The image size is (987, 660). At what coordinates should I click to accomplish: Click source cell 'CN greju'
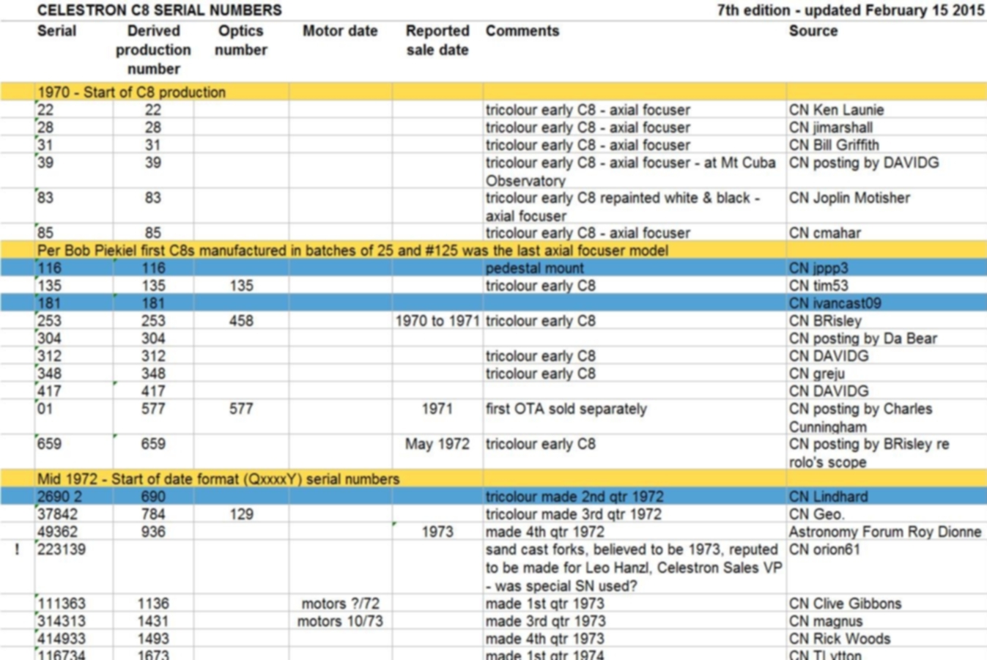point(817,374)
